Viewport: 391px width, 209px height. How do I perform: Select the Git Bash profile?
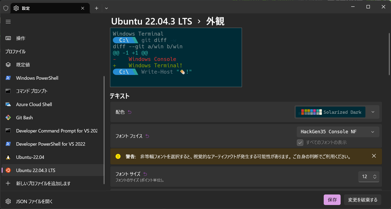(x=53, y=117)
